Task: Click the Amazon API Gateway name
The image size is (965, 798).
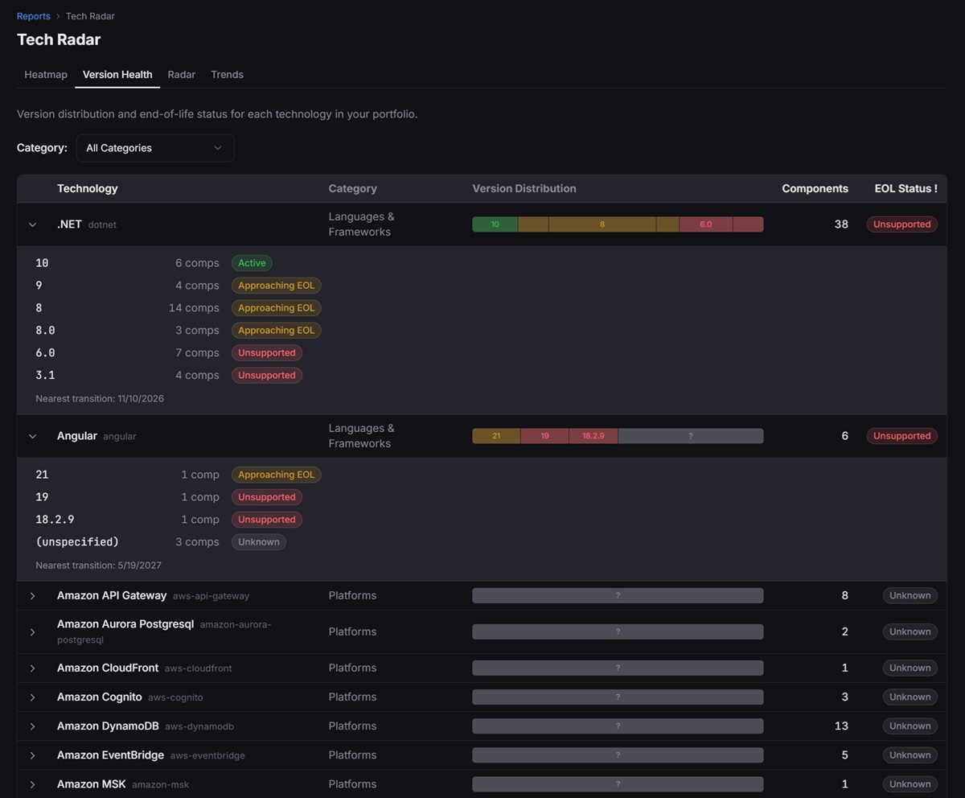Action: (x=112, y=596)
